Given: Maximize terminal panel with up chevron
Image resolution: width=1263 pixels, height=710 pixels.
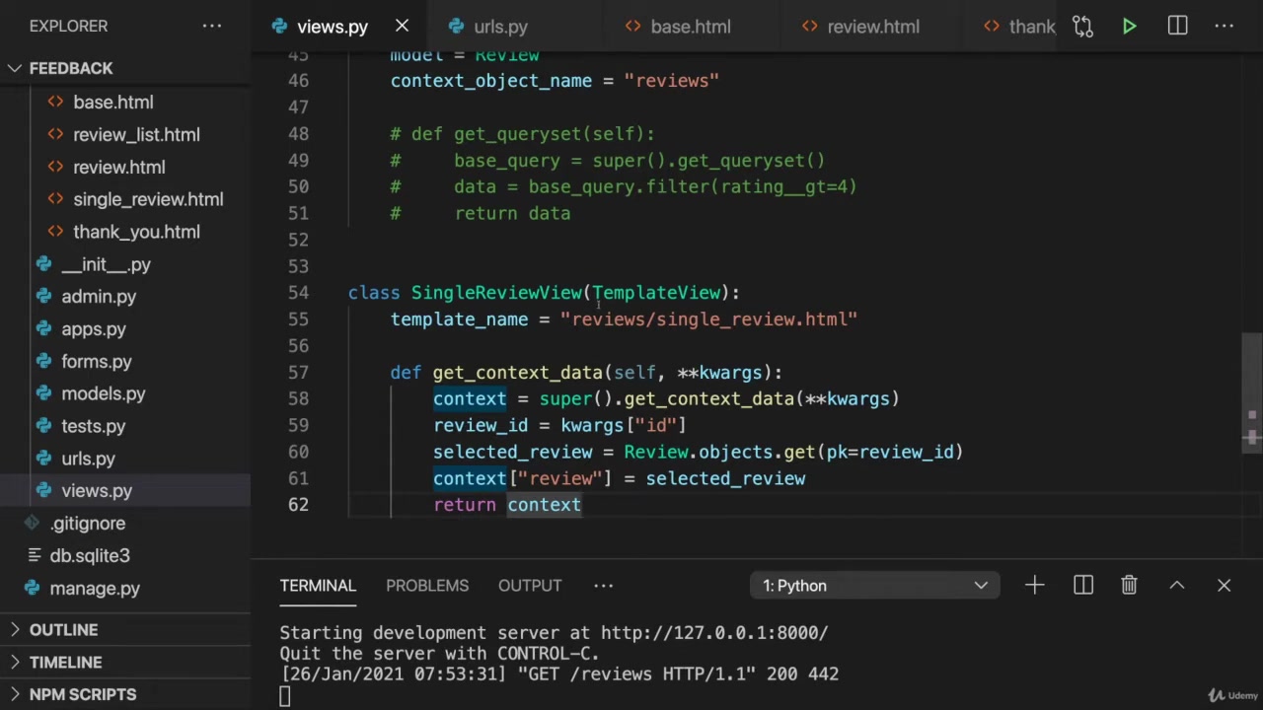Looking at the screenshot, I should 1176,586.
